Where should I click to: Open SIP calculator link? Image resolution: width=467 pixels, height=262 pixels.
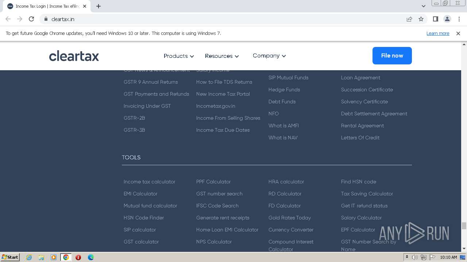tap(140, 230)
